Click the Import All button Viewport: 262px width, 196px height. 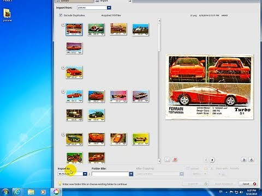click(195, 184)
